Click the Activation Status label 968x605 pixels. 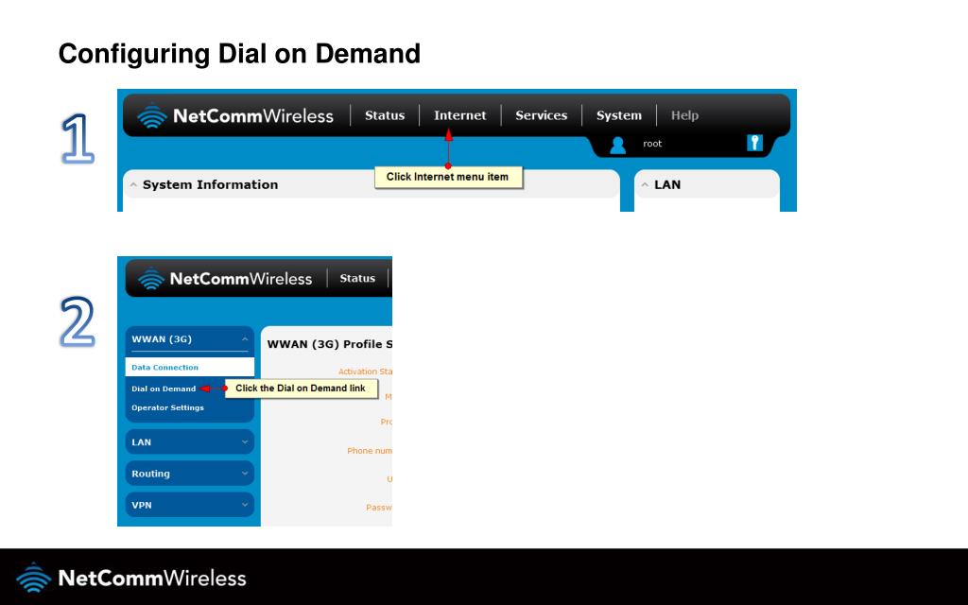pos(365,372)
